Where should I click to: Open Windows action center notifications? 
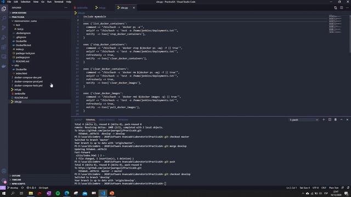coord(346,193)
